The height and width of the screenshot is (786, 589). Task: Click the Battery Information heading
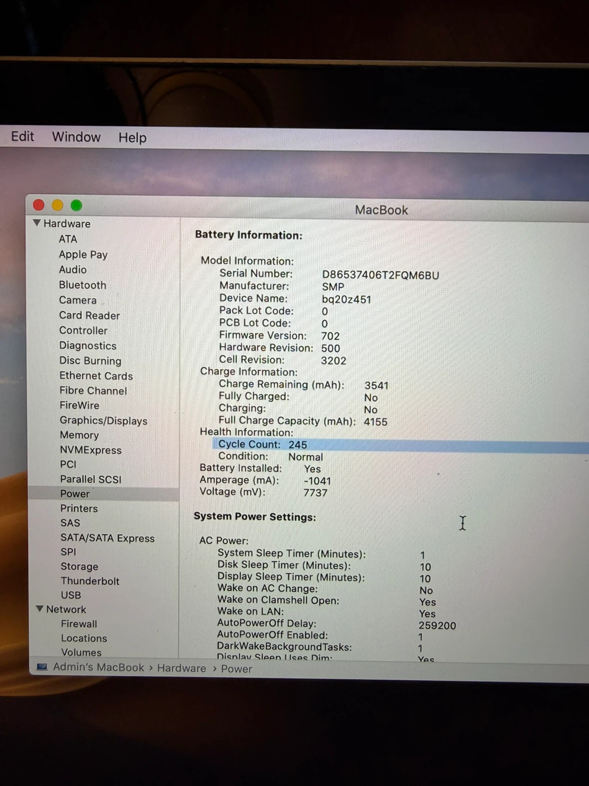tap(249, 235)
